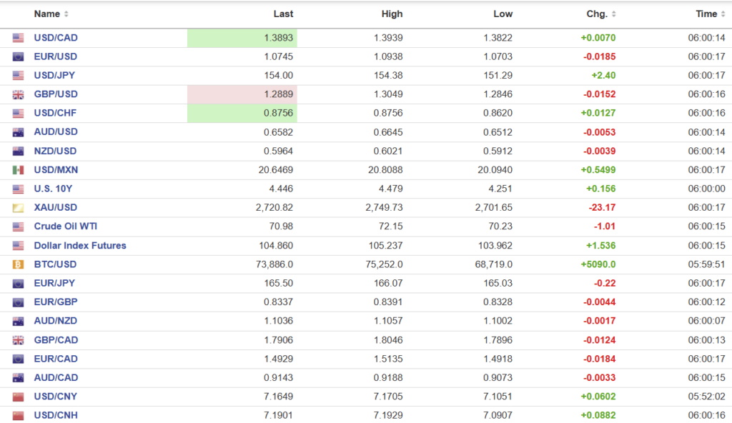732x423 pixels.
Task: Click the gold bar icon beside XAU/USD
Action: tap(18, 208)
